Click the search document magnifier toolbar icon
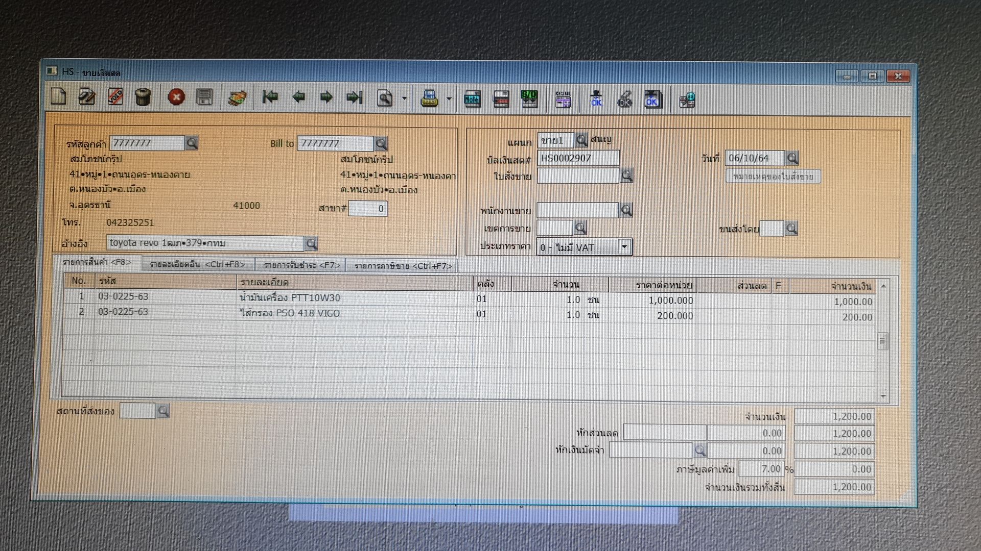This screenshot has height=551, width=981. [x=384, y=97]
